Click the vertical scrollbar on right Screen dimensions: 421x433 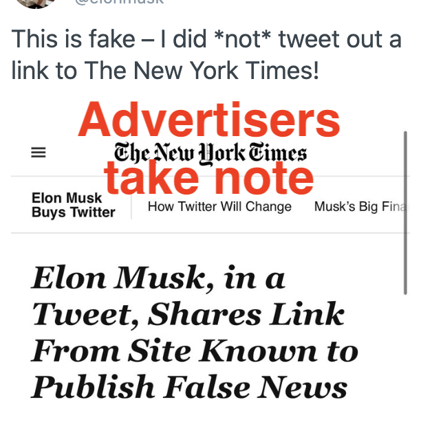(405, 213)
